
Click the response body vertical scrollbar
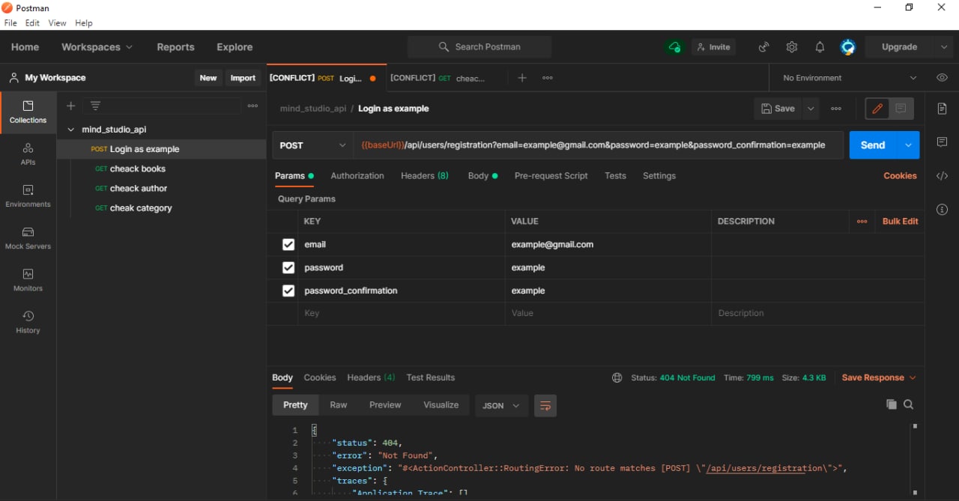click(x=914, y=458)
